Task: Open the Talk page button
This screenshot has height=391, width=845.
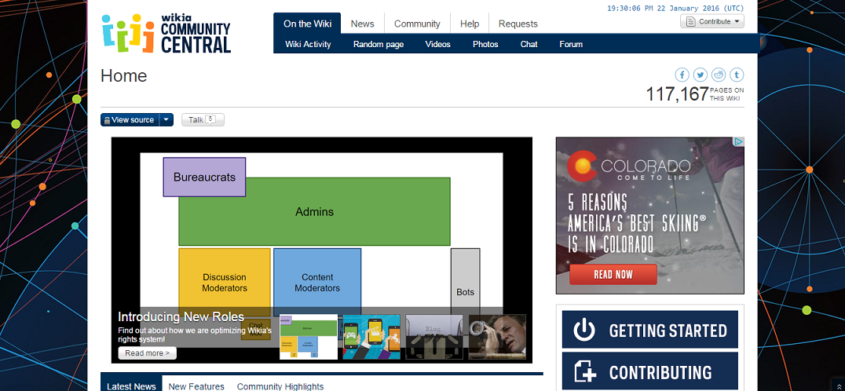Action: coord(203,119)
